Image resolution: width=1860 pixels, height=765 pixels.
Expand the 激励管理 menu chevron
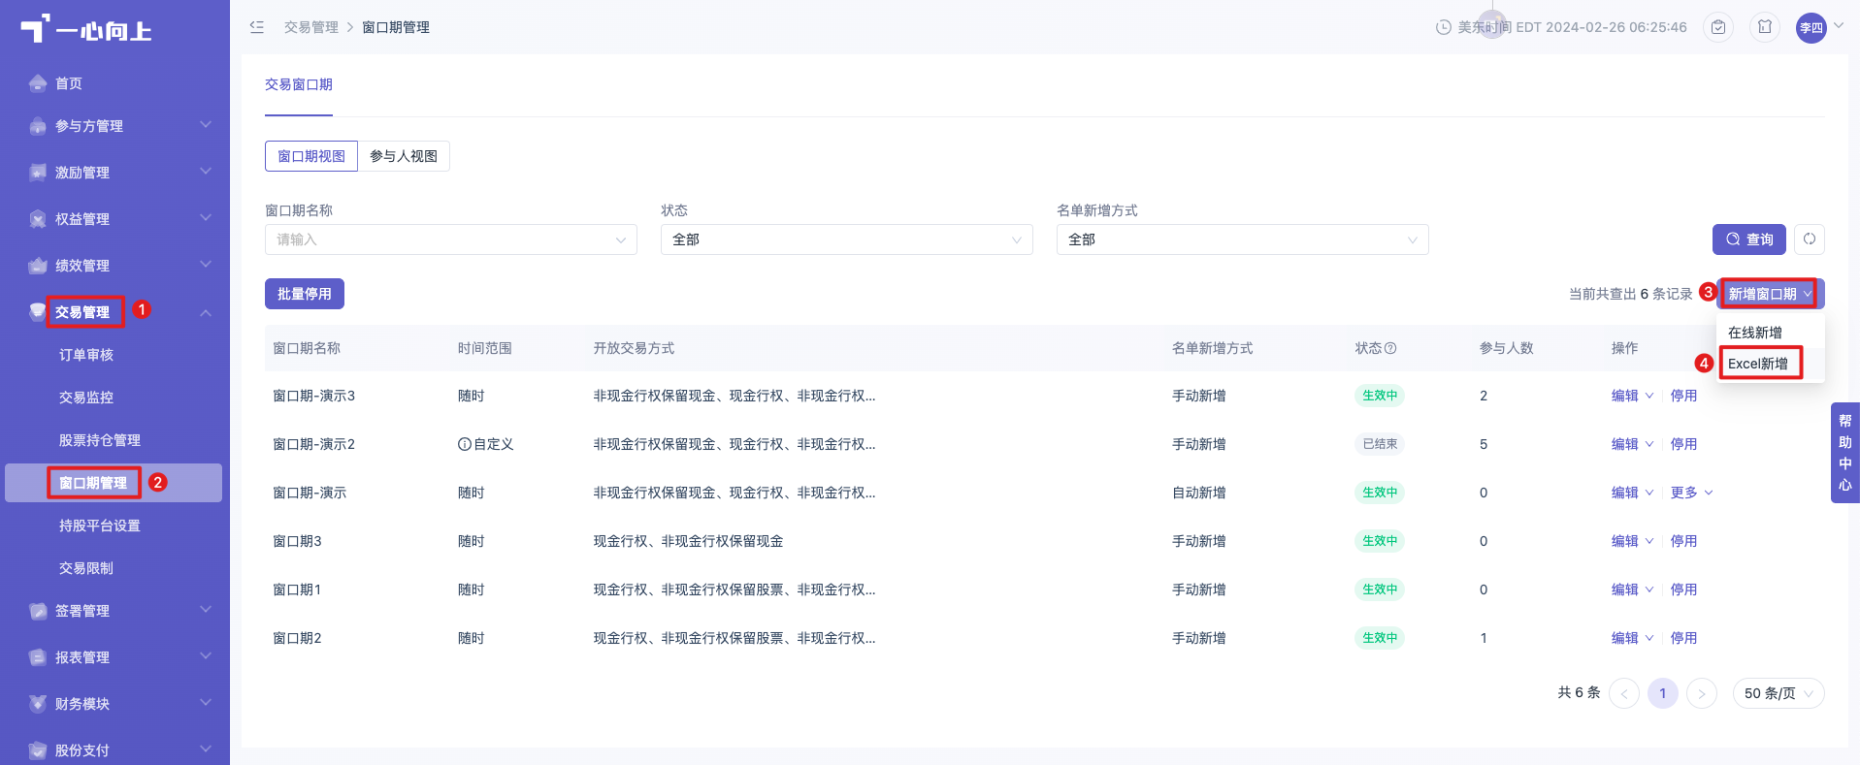click(x=206, y=171)
